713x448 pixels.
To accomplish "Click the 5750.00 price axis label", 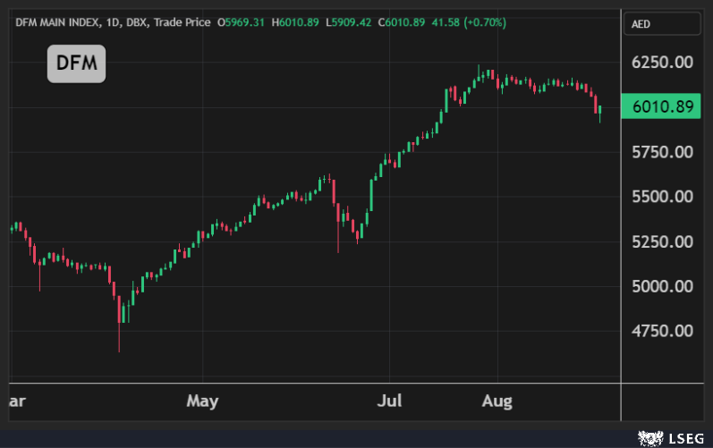I will click(x=663, y=152).
